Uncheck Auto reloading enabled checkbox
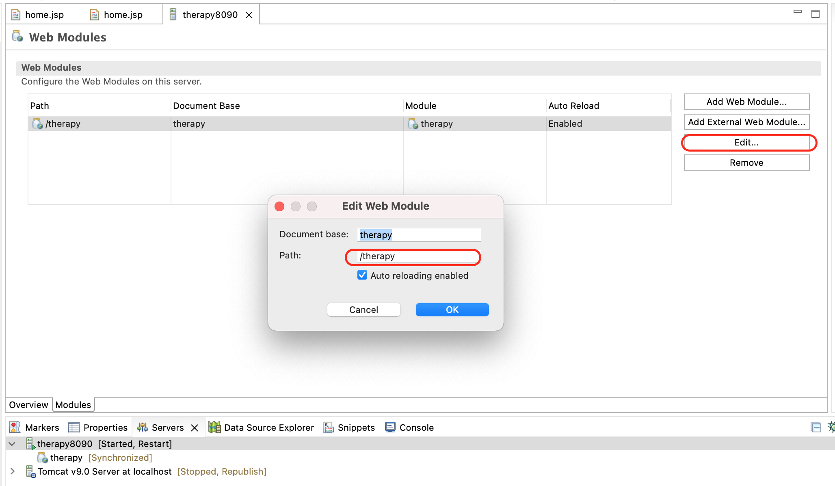 pos(362,275)
